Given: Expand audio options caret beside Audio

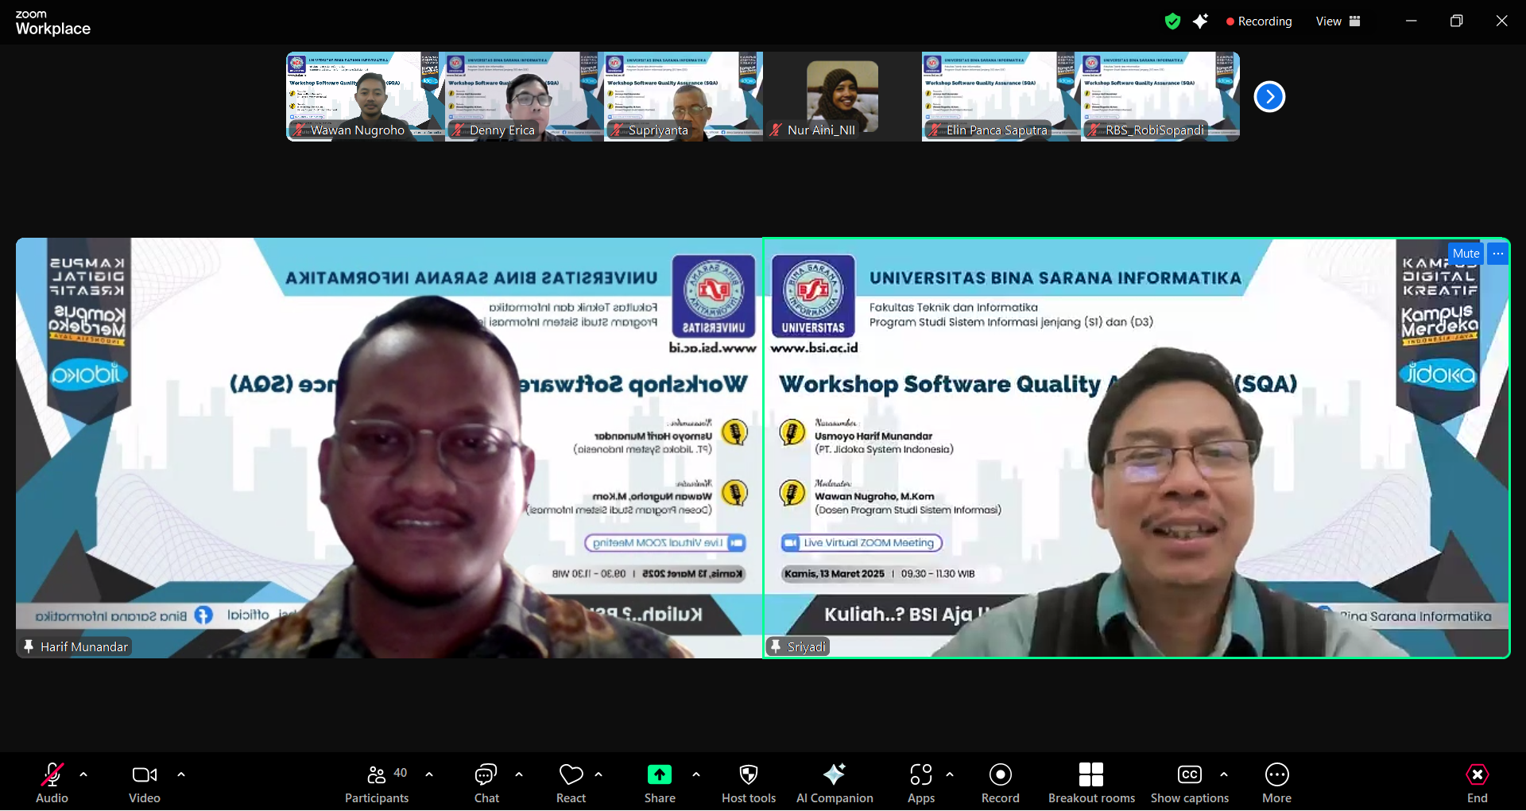Looking at the screenshot, I should (x=83, y=774).
